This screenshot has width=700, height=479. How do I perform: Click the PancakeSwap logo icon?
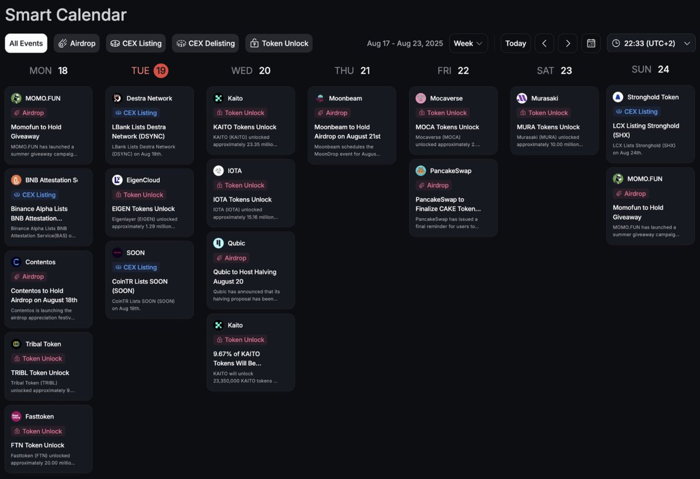coord(421,171)
